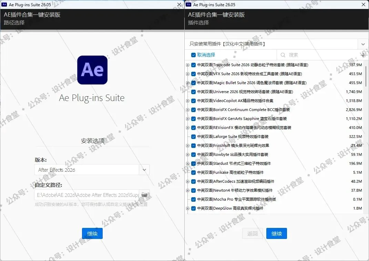Click the custom install path text field
The height and width of the screenshot is (261, 369).
click(87, 195)
